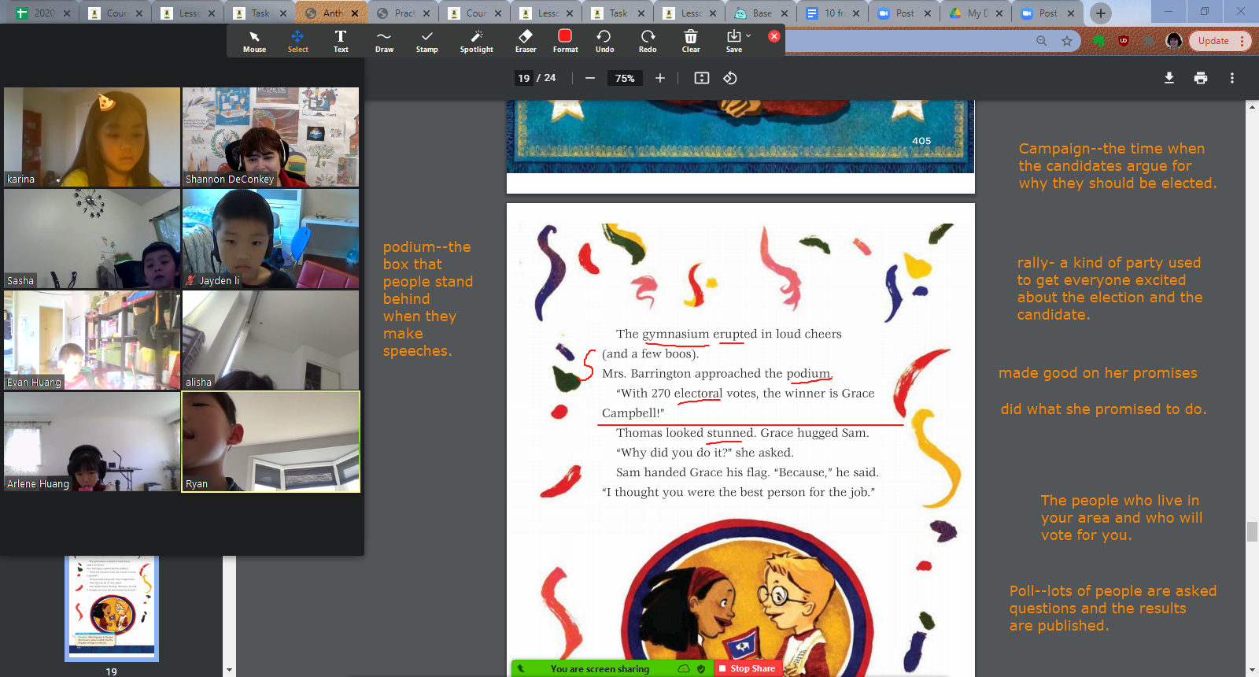
Task: Click the shield icon in sharing bar
Action: tap(701, 668)
